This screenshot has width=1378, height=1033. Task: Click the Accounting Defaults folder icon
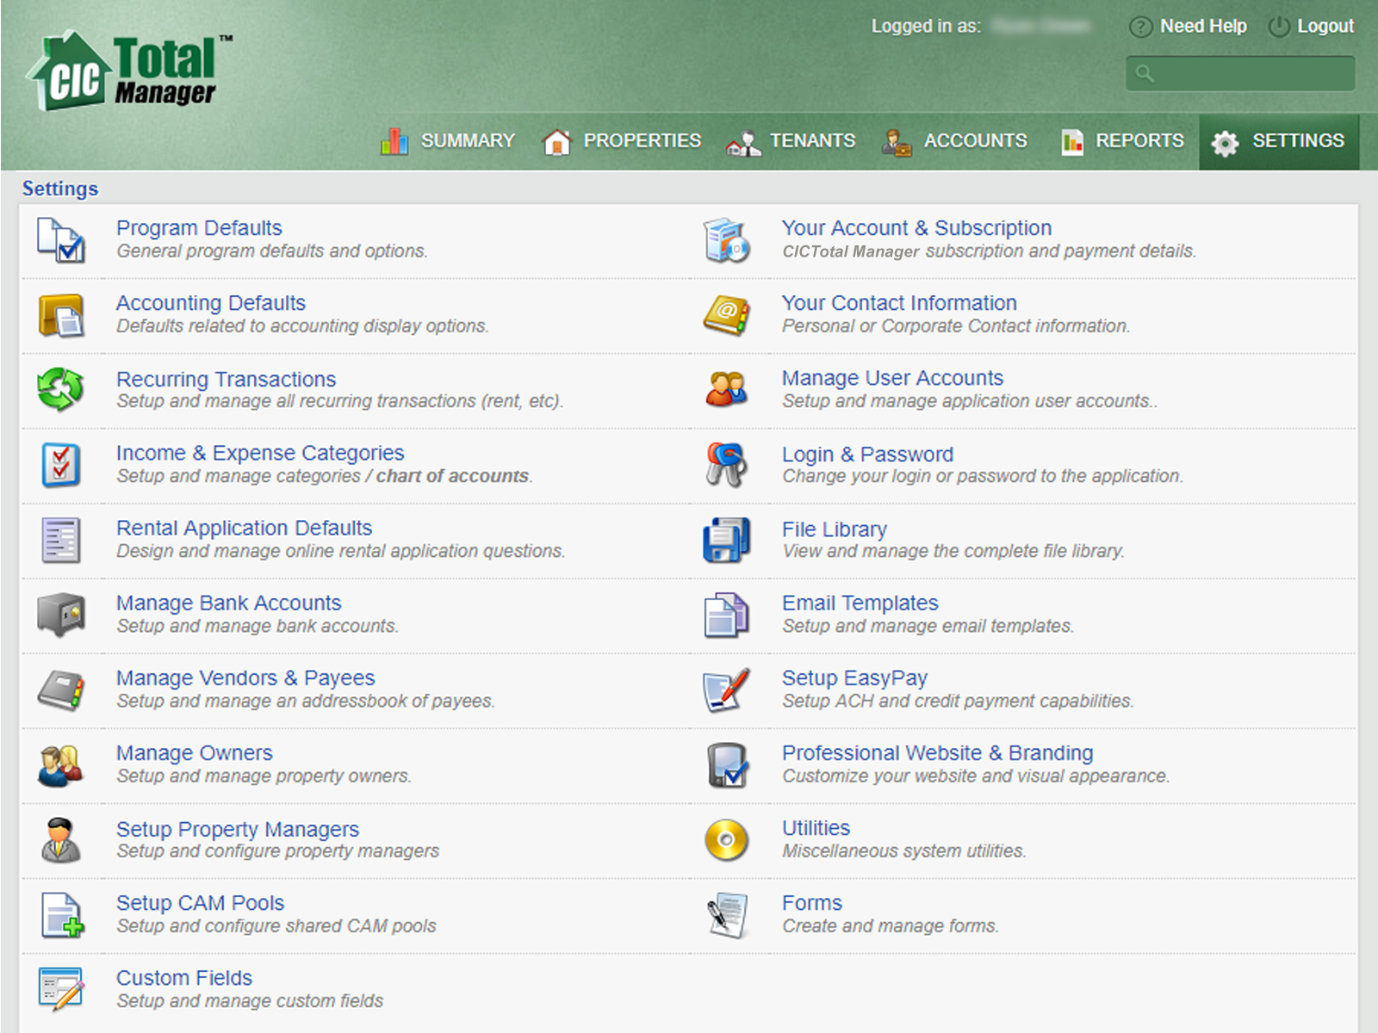(x=60, y=315)
